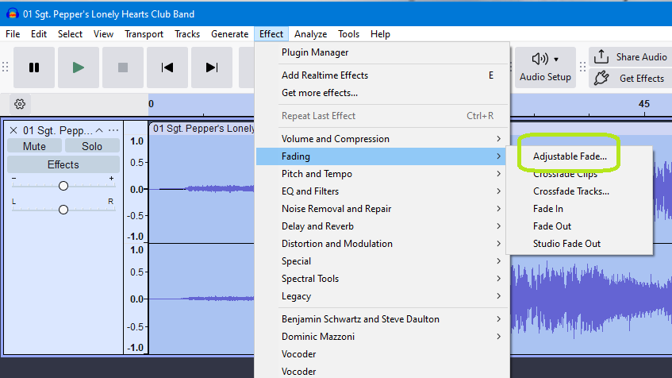Click the Share Audio upload icon
This screenshot has height=378, width=672.
[601, 56]
